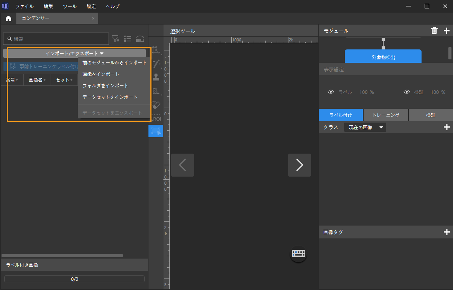The image size is (453, 290).
Task: Click the 検索 search input field
Action: coord(56,39)
